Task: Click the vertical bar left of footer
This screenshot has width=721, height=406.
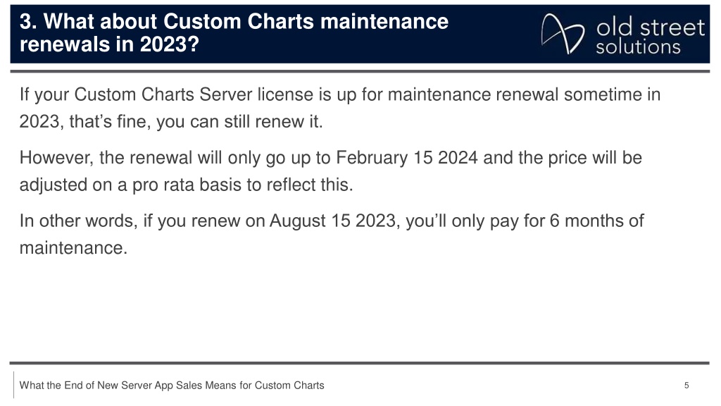Action: 13,385
